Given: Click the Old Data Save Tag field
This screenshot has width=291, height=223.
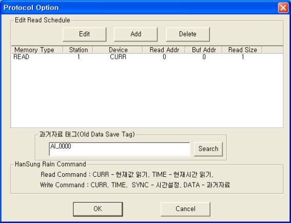Looking at the screenshot, I should [x=120, y=149].
